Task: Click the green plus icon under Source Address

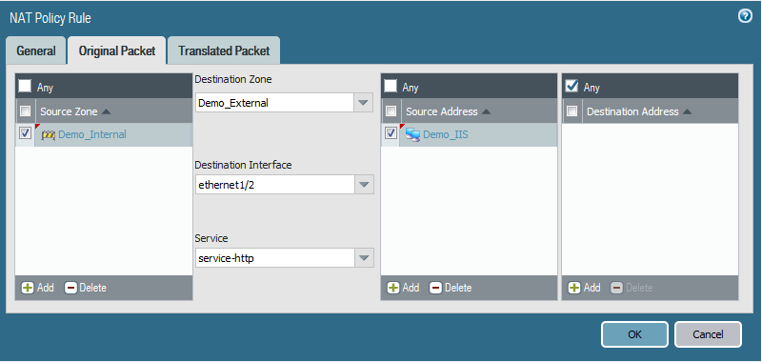Action: pos(392,288)
